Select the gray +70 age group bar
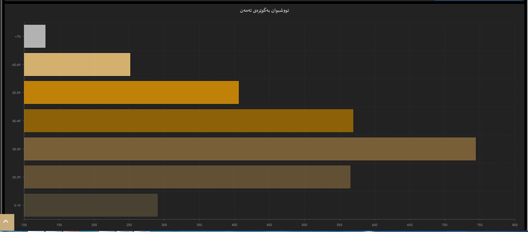 click(x=35, y=36)
